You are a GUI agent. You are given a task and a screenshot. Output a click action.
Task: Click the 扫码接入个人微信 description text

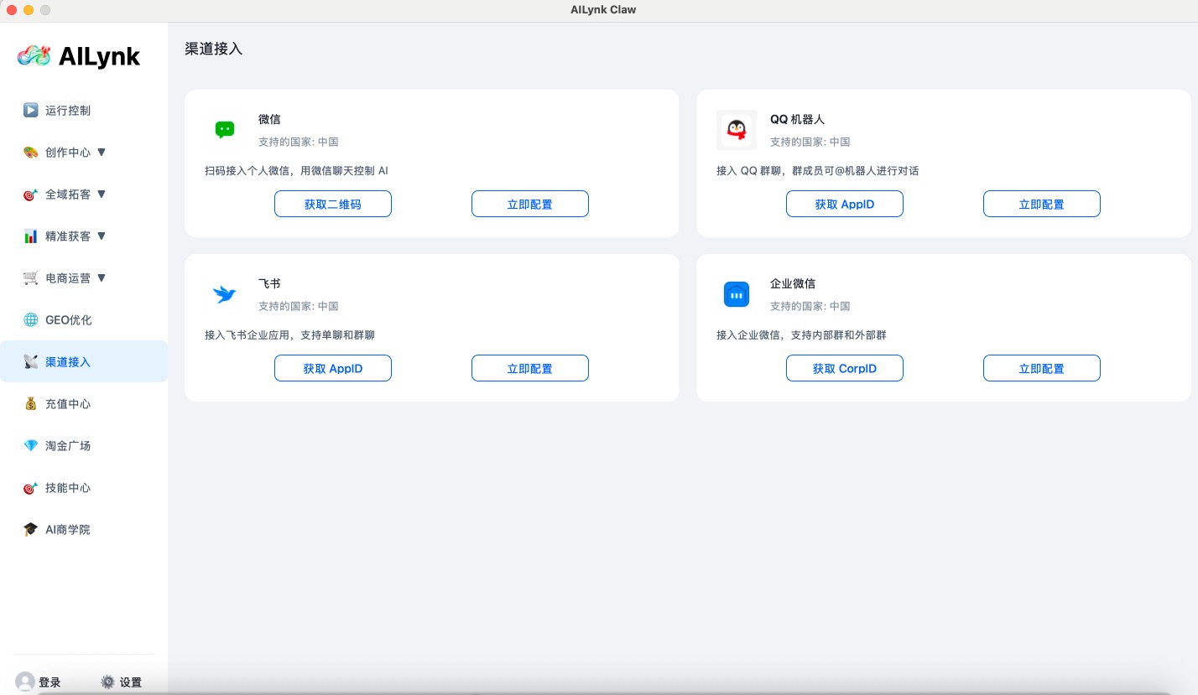[x=297, y=170]
